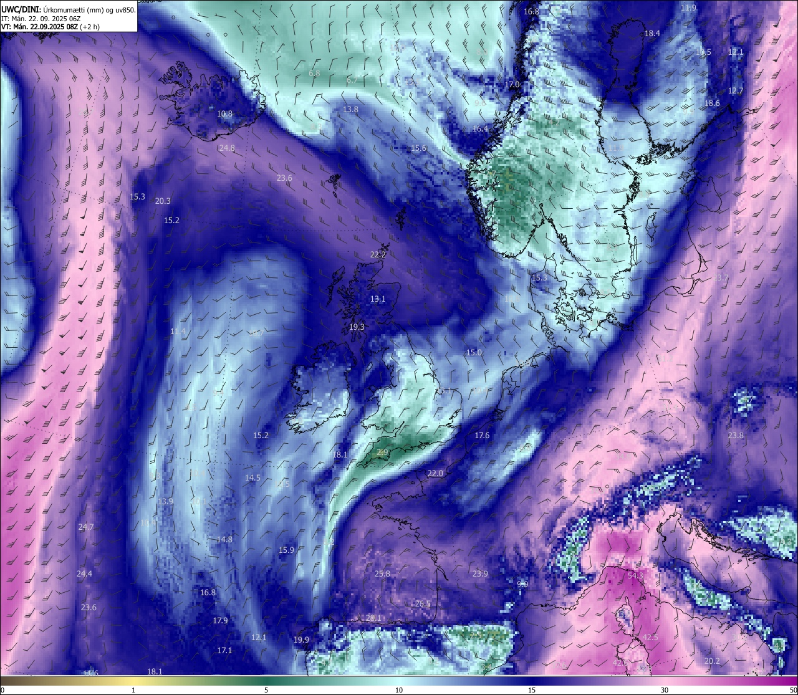This screenshot has width=798, height=695.
Task: Click the 22.2 value north of Scotland
Action: tap(378, 255)
